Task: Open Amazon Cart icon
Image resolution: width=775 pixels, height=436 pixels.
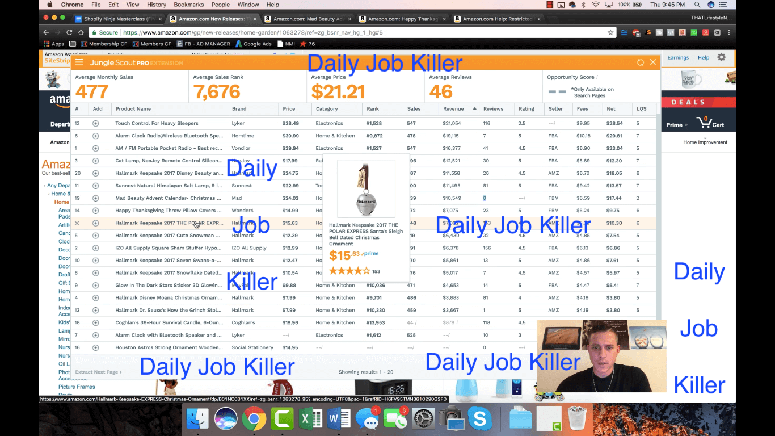Action: coord(710,123)
